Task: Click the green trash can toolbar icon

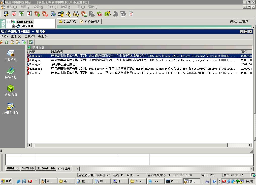Action: (x=7, y=42)
